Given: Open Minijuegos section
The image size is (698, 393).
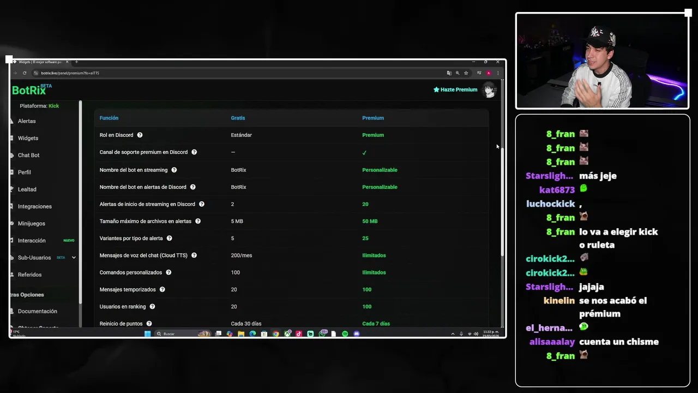Looking at the screenshot, I should click(31, 223).
